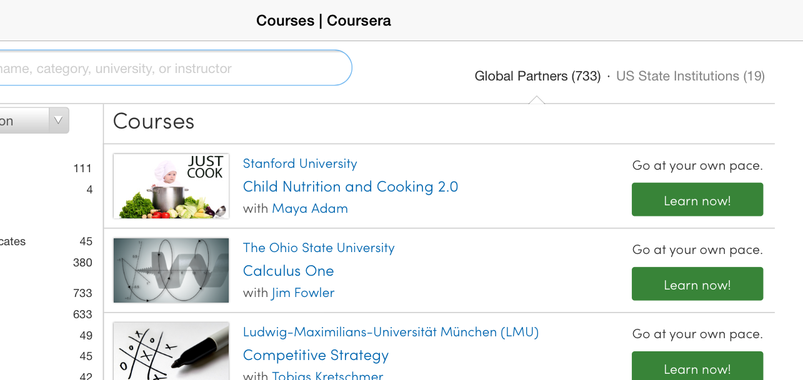The image size is (803, 380).
Task: Visit instructor Maya Adam's profile
Action: tap(310, 208)
